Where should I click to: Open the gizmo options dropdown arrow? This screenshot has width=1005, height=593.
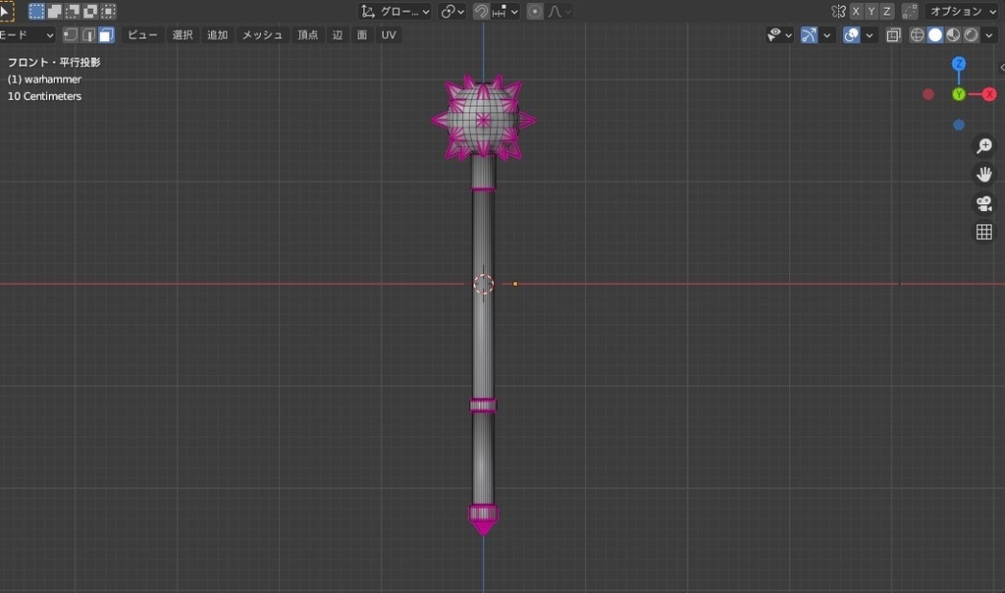click(x=826, y=34)
